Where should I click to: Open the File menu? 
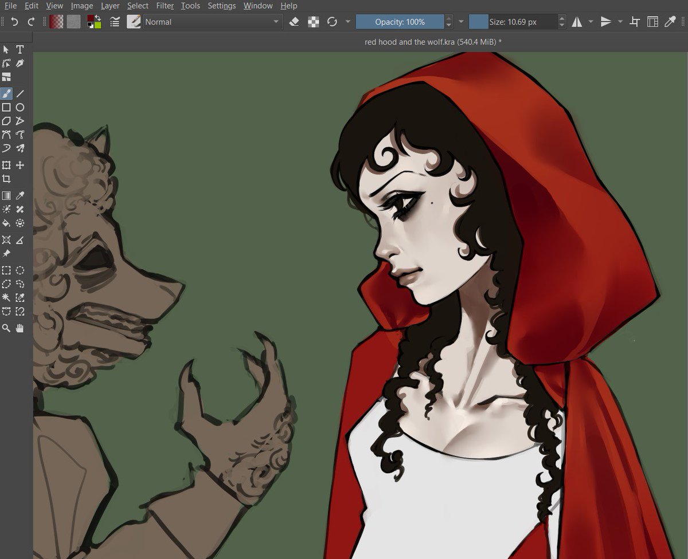10,6
